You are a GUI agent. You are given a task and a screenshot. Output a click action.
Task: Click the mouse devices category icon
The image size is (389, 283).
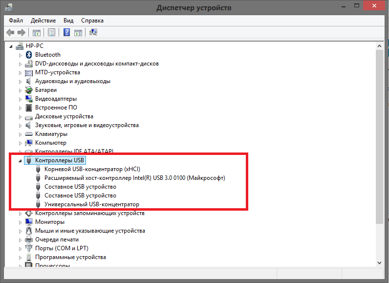pyautogui.click(x=29, y=231)
